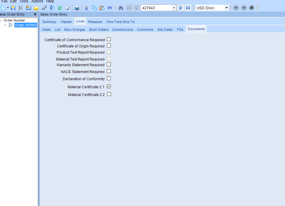Click the circled back arrow icon
Image resolution: width=285 pixels, height=206 pixels.
tap(236, 8)
